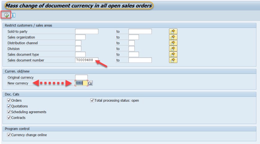The width and height of the screenshot is (260, 144).
Task: Focus the Original currency field
Action: [81, 77]
